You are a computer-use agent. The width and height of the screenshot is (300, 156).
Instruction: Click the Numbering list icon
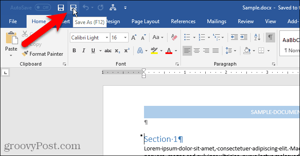[202, 37]
